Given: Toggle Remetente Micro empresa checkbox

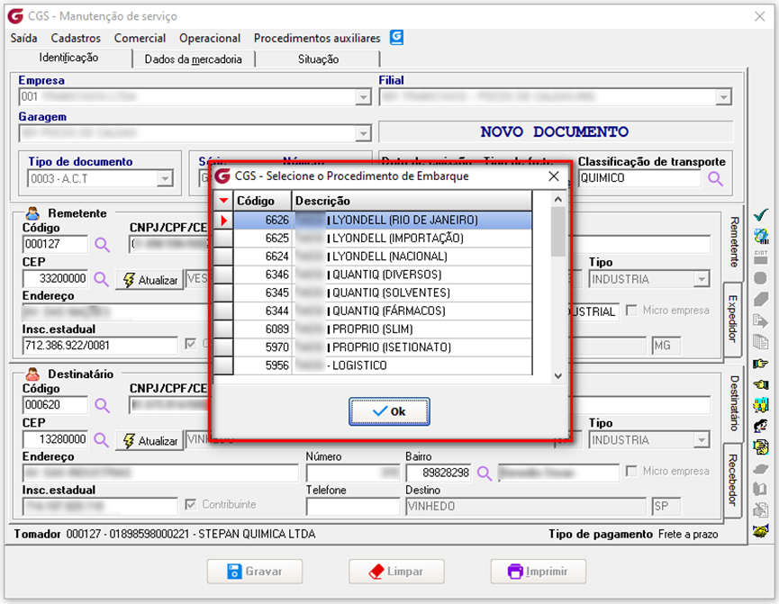Looking at the screenshot, I should click(631, 311).
